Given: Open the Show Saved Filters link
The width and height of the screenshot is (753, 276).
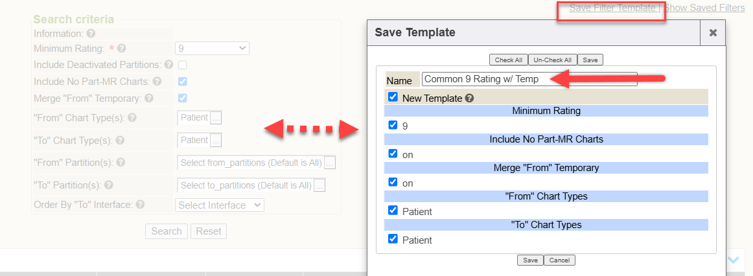Looking at the screenshot, I should click(704, 8).
